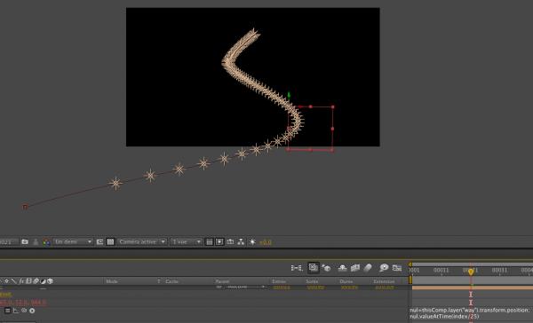Screen dimensions: 533x323
Task: Click the snapshot camera icon
Action: (x=25, y=242)
